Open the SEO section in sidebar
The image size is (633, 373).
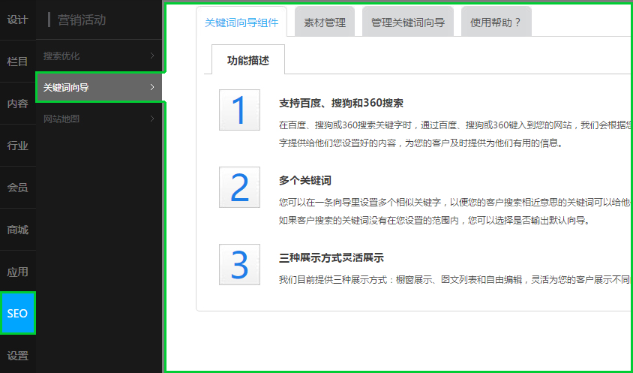click(17, 314)
